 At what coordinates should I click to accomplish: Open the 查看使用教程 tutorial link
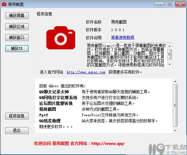click(x=123, y=37)
